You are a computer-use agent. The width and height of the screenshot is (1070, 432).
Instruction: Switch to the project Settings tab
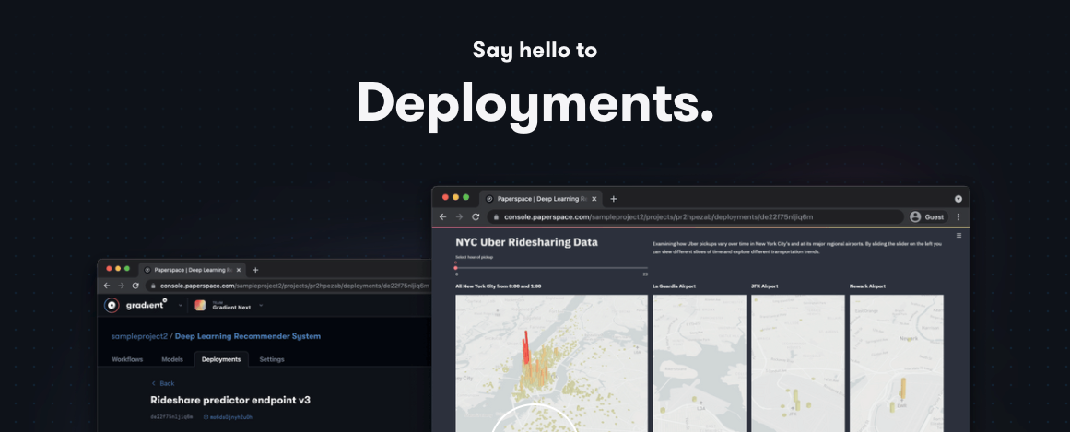tap(272, 359)
